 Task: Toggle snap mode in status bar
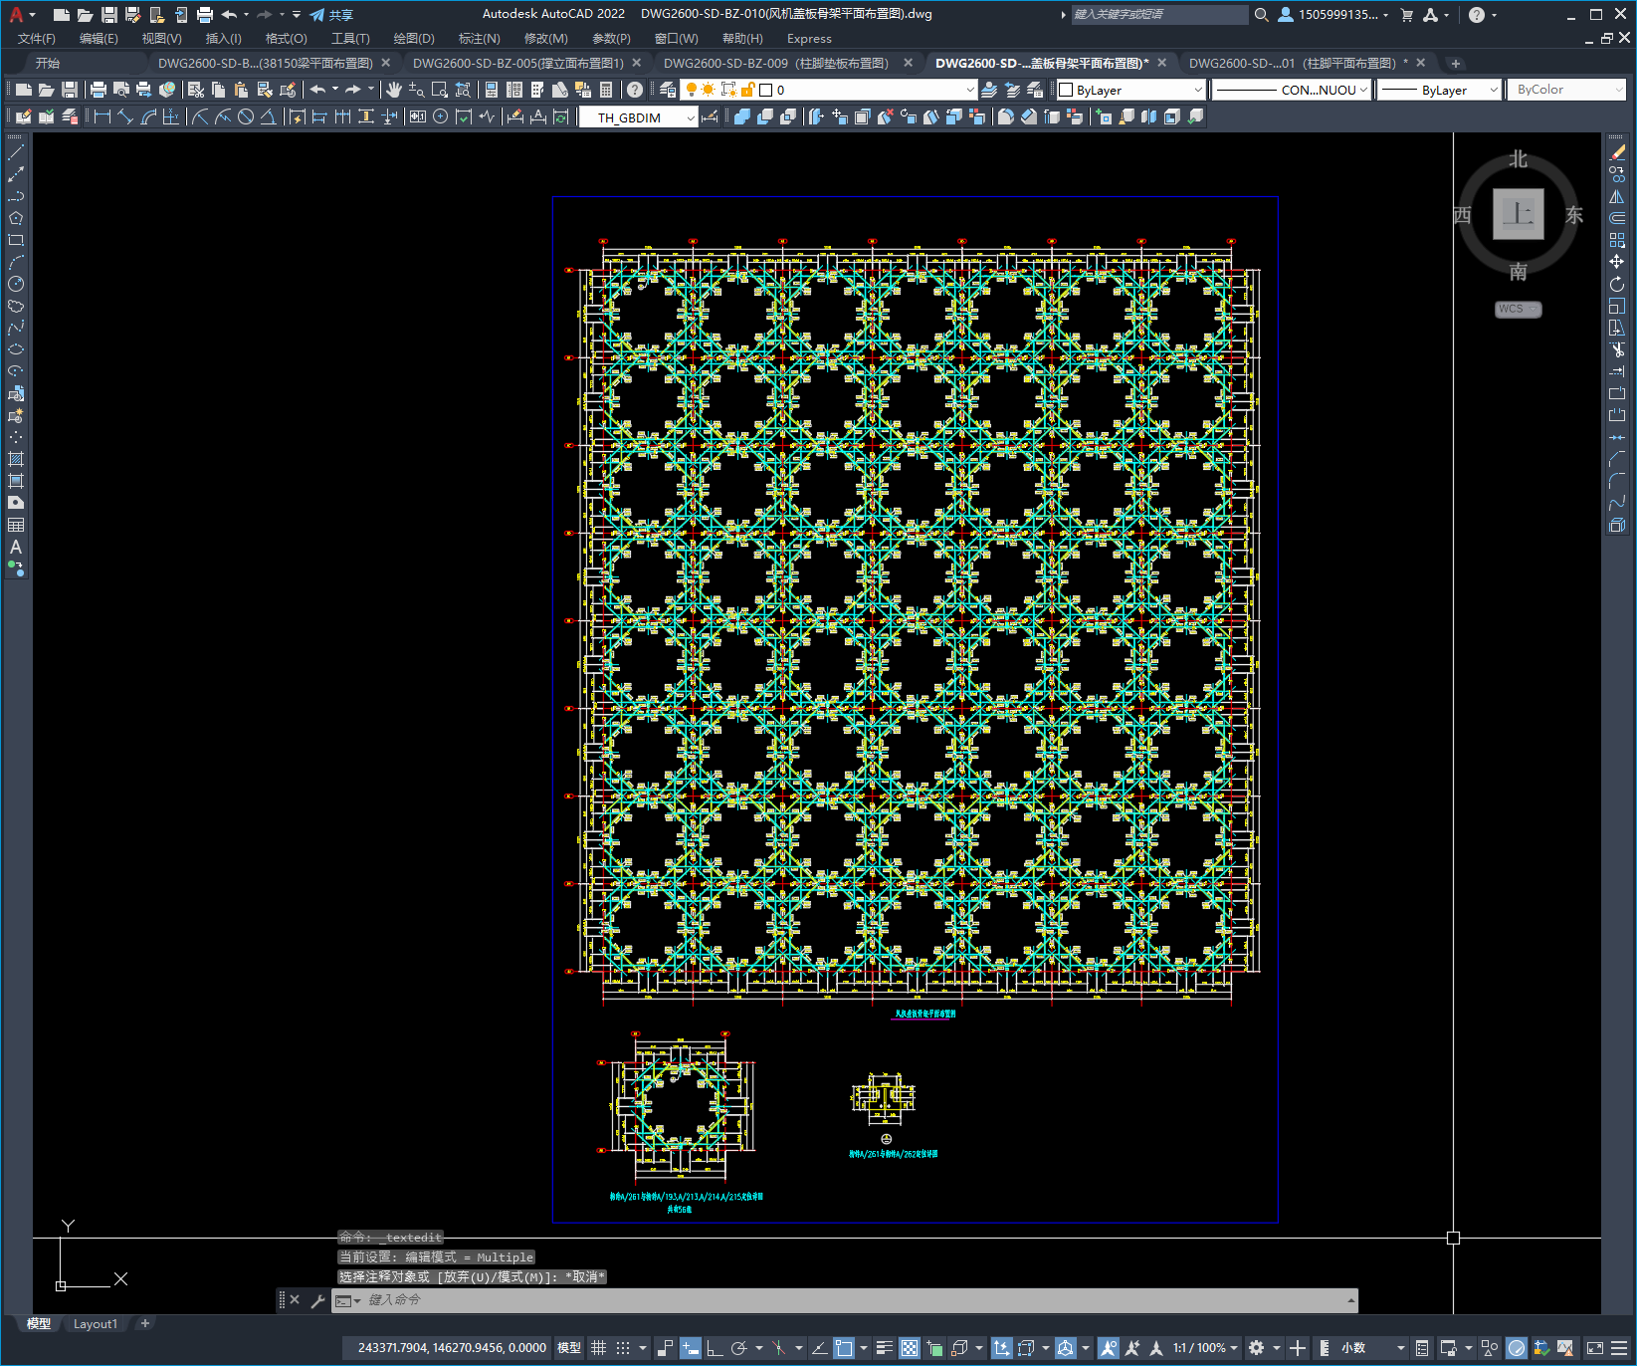[623, 1348]
